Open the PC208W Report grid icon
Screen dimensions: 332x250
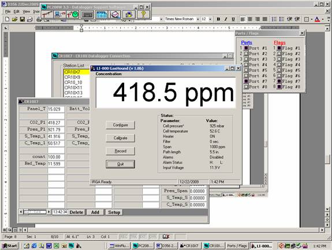tap(102, 14)
